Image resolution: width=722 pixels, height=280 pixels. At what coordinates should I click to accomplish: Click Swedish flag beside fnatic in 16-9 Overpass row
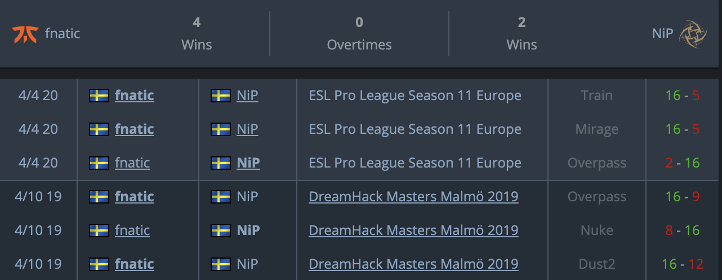pos(99,197)
